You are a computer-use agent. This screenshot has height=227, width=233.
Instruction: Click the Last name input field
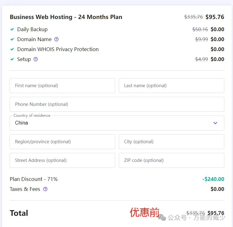tap(171, 86)
